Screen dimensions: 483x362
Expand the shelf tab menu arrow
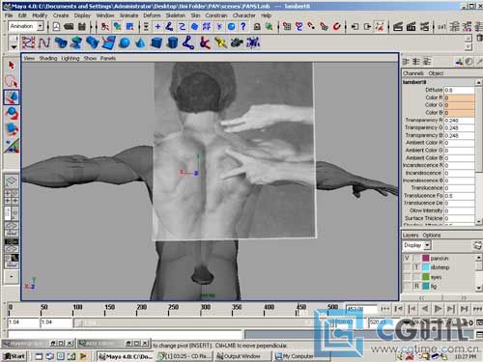coord(14,46)
